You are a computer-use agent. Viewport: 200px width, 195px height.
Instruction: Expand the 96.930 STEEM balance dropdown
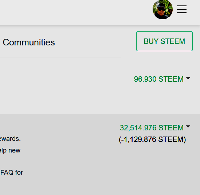click(x=162, y=79)
